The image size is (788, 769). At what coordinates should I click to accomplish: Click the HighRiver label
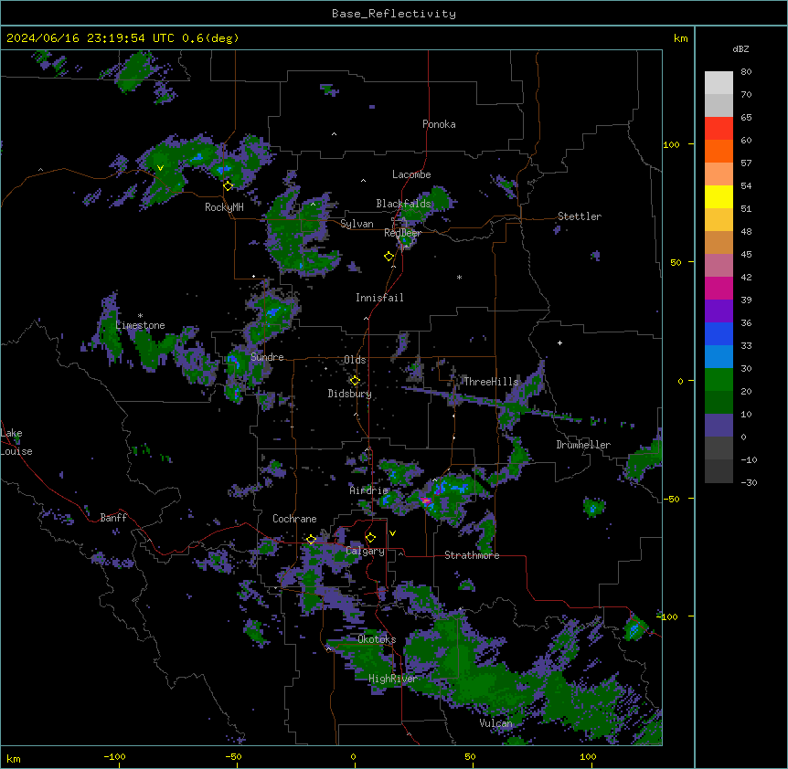pos(393,679)
